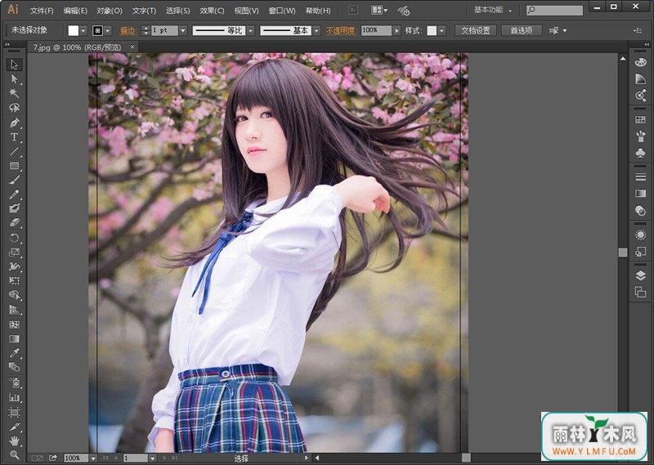
Task: Open the Brushes panel
Action: pyautogui.click(x=640, y=136)
